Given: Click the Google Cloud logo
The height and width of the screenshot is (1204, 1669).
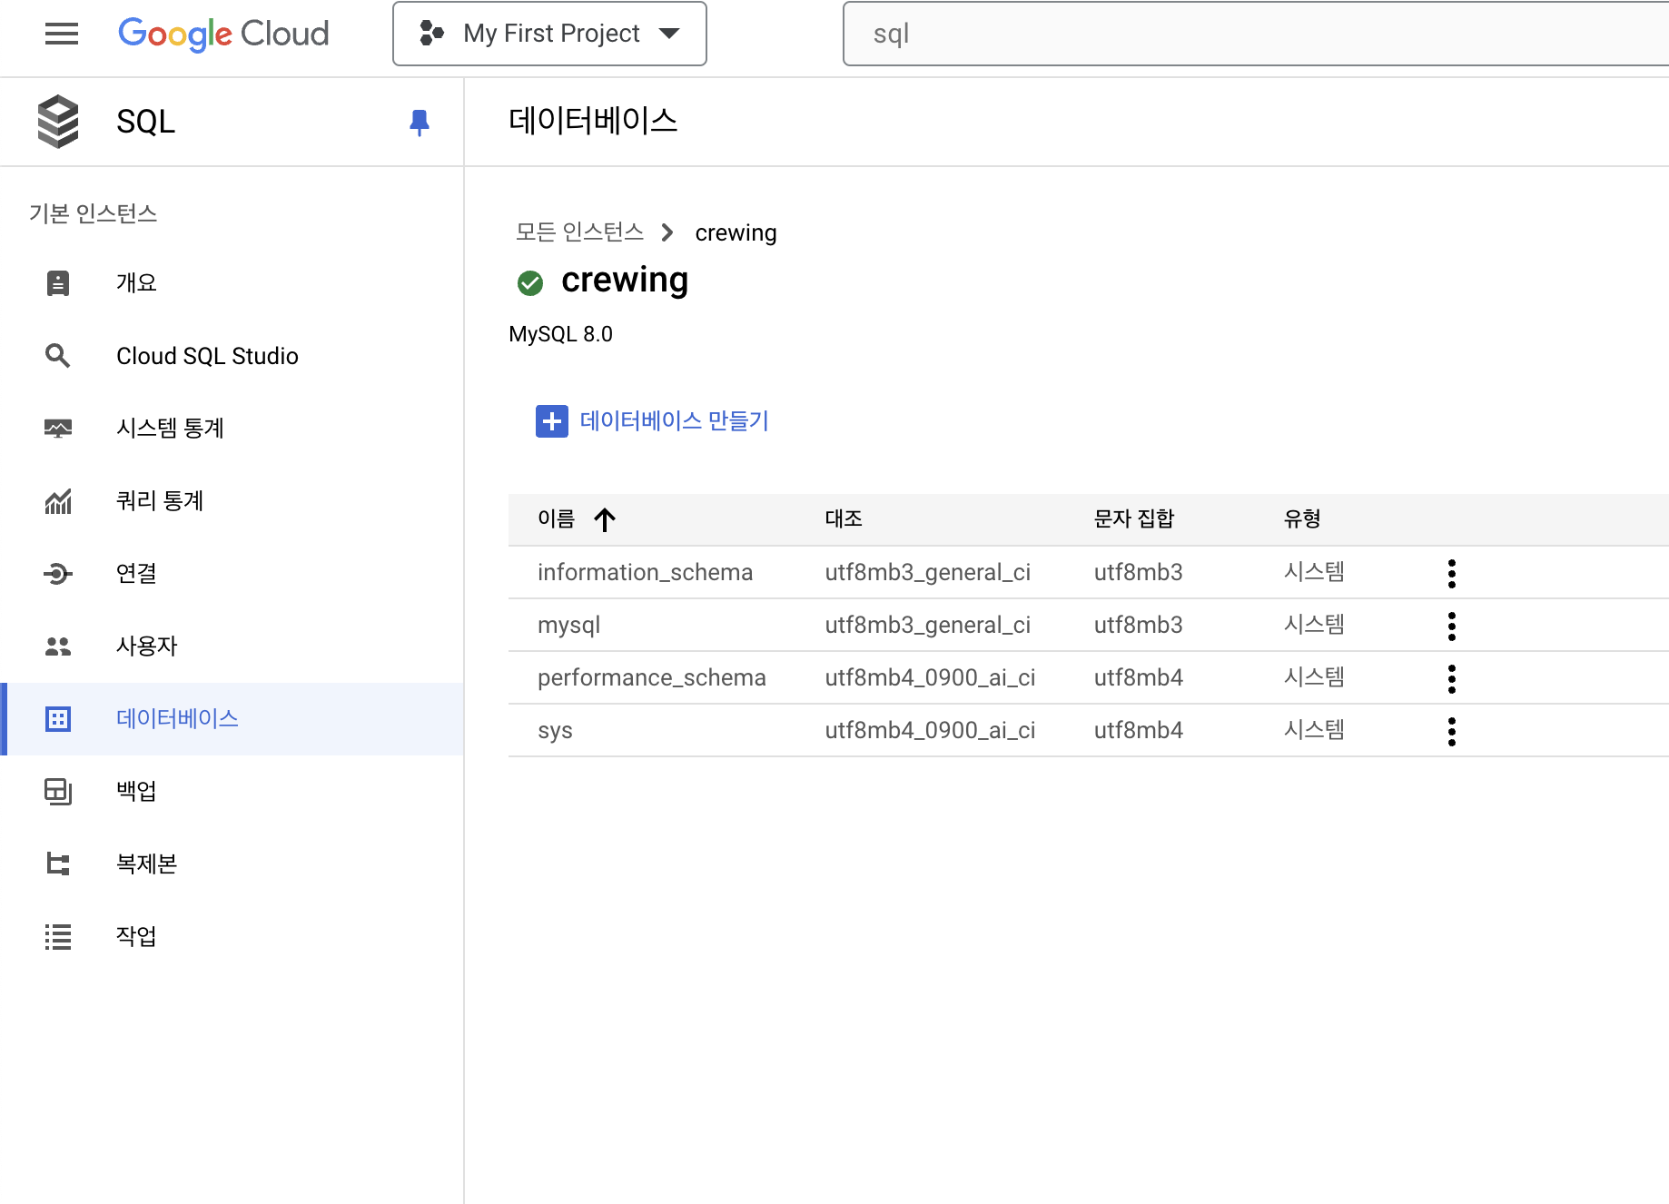Looking at the screenshot, I should click(223, 34).
